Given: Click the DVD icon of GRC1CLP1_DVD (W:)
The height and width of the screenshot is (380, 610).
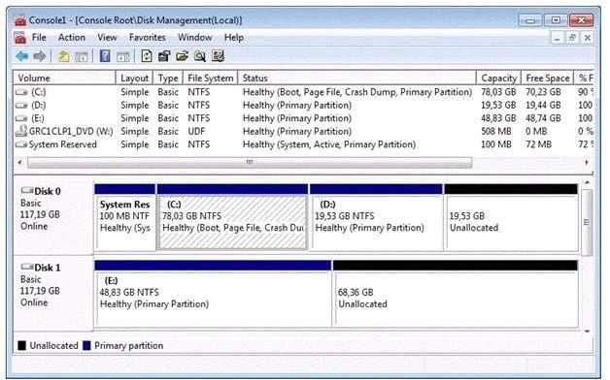Looking at the screenshot, I should (21, 131).
